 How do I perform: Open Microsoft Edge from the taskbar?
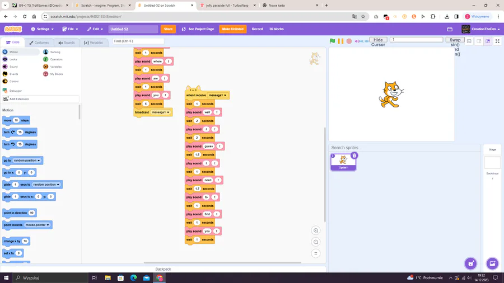[x=133, y=278]
